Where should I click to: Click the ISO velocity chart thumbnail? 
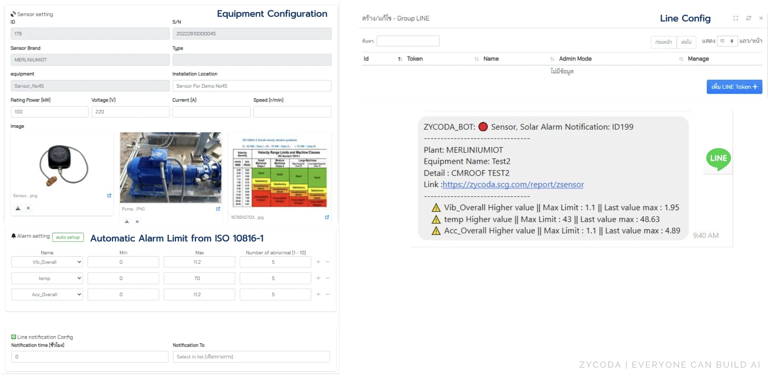pyautogui.click(x=280, y=172)
